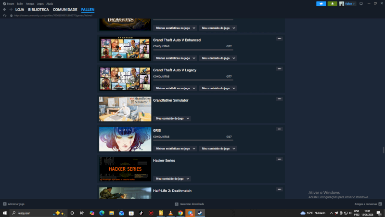Click GTA V Legacy conquistas progress bar
The height and width of the screenshot is (217, 385).
point(193,80)
